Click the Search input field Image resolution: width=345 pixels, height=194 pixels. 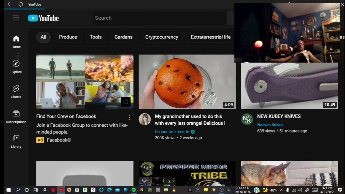coord(160,18)
